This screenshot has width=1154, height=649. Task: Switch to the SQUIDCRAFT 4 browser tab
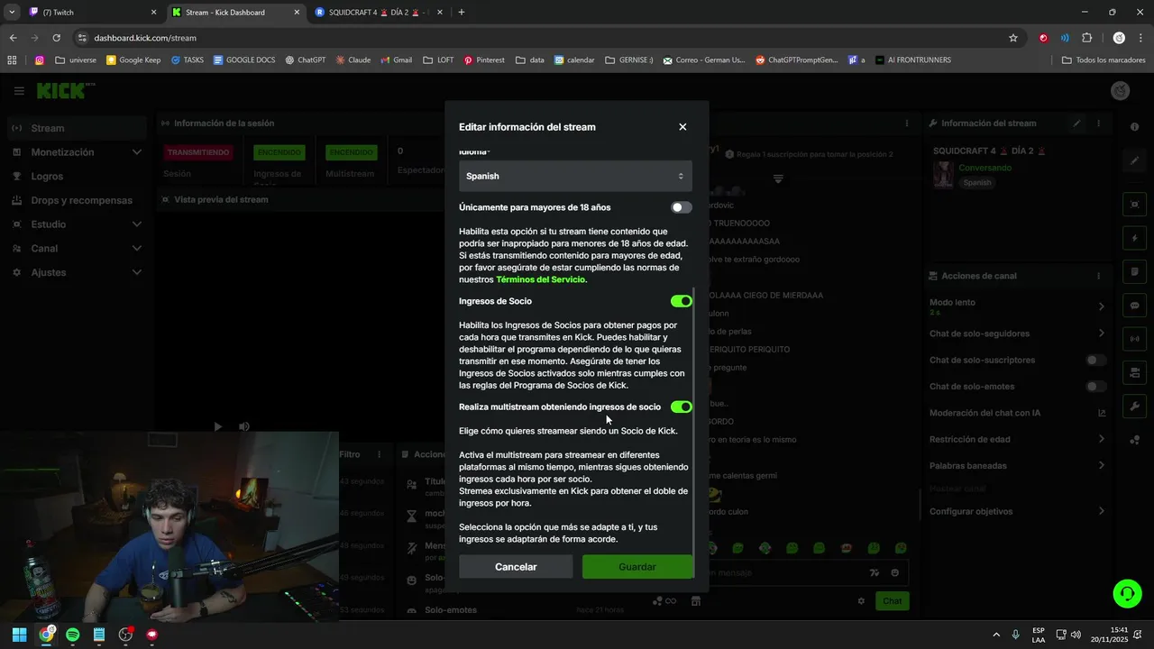tap(377, 13)
